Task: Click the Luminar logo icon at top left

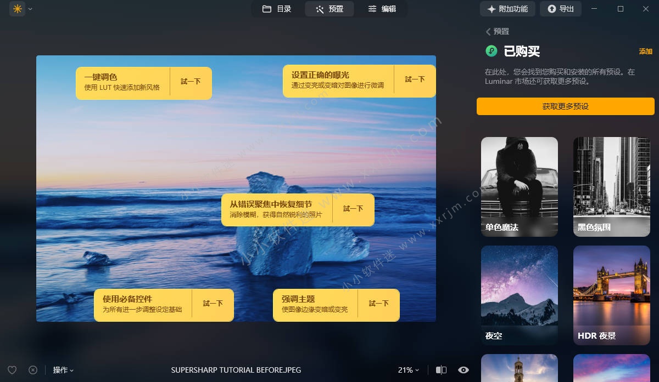Action: [x=18, y=9]
